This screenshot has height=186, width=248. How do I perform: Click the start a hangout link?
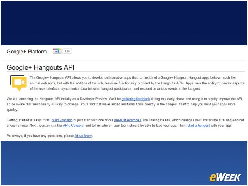198,126
